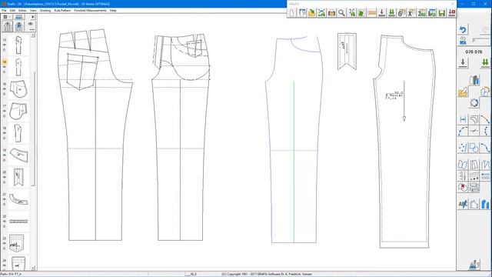Toggle the eye visibility for part 19
Viewport: 492px width, 277px height.
pyautogui.click(x=5, y=155)
